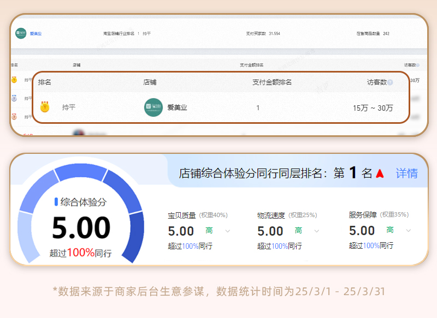Image resolution: width=437 pixels, height=318 pixels.
Task: Click the silver medal rank icon in background table
Action: [14, 98]
